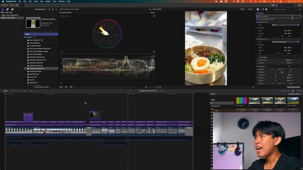
Task: Open the Libraries sidebar icon
Action: 2,9
